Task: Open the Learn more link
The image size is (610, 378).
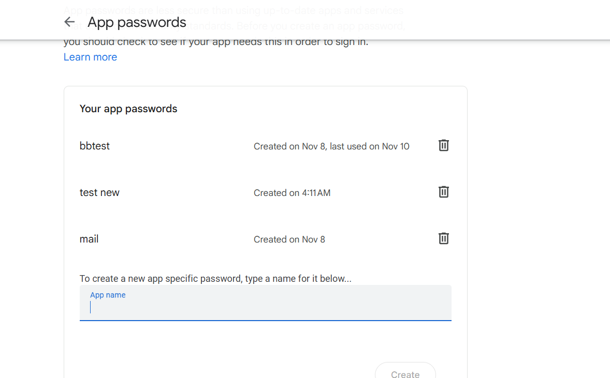Action: pyautogui.click(x=90, y=57)
